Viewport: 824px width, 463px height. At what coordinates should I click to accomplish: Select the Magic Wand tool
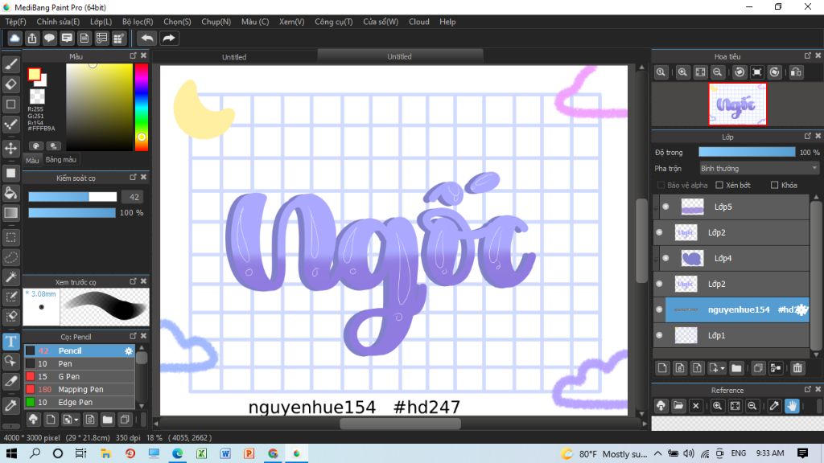click(11, 277)
